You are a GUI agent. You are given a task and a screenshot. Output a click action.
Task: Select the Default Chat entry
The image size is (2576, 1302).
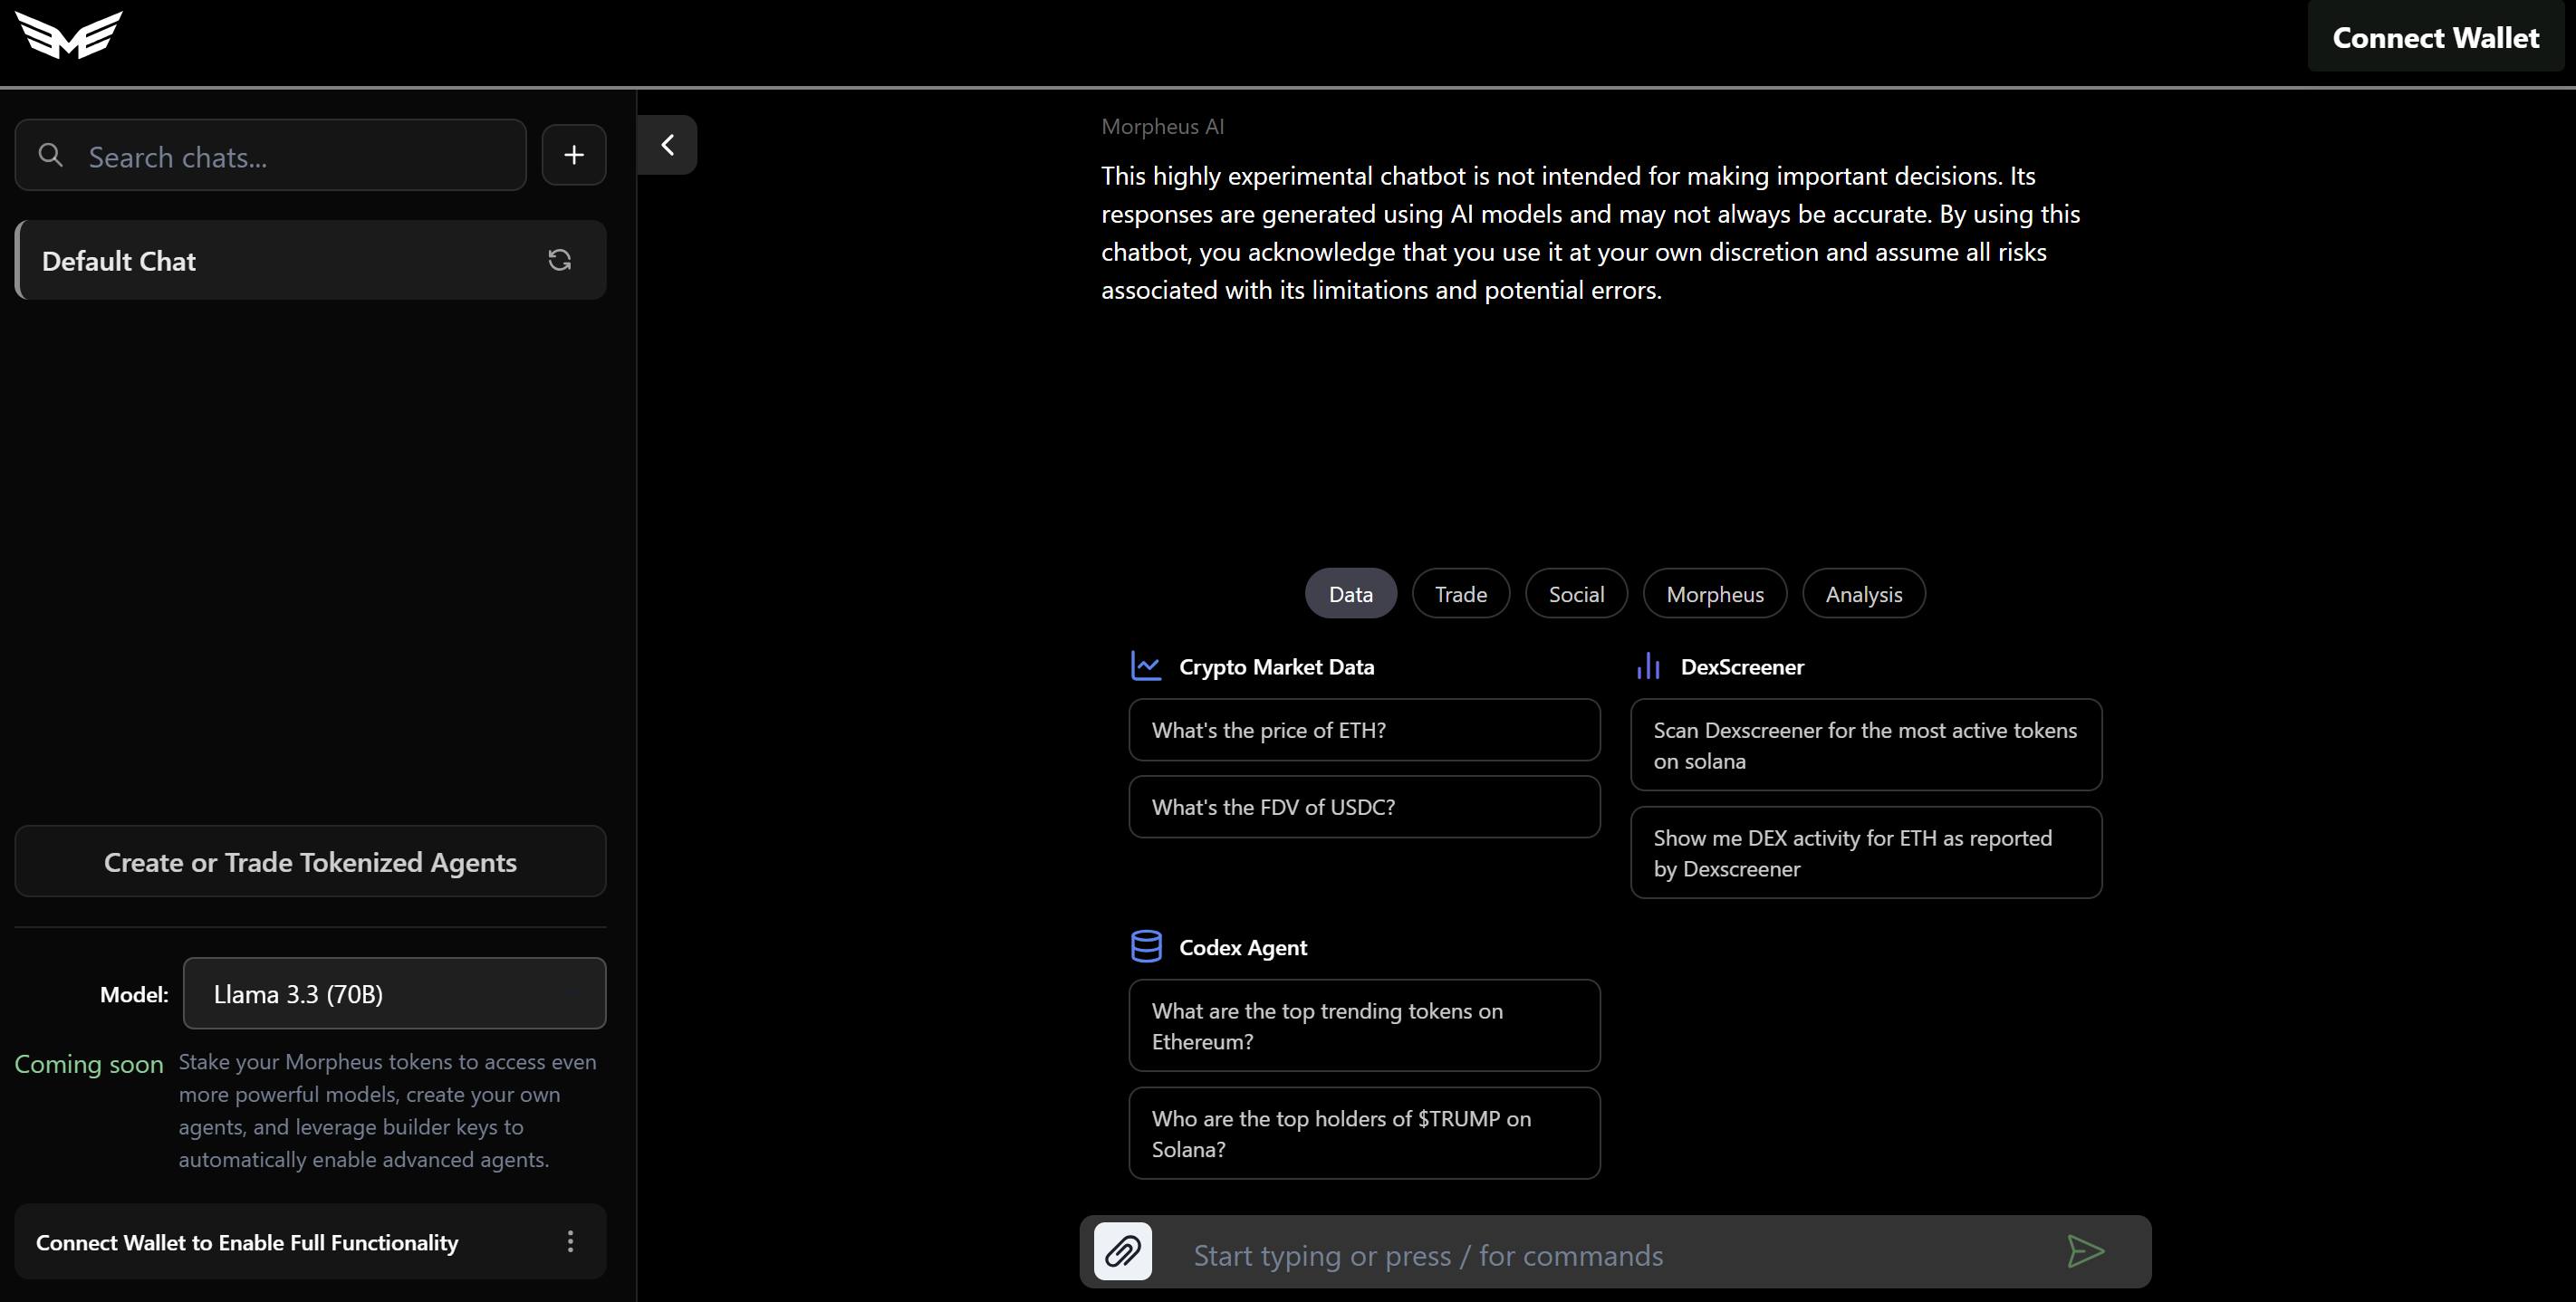280,260
